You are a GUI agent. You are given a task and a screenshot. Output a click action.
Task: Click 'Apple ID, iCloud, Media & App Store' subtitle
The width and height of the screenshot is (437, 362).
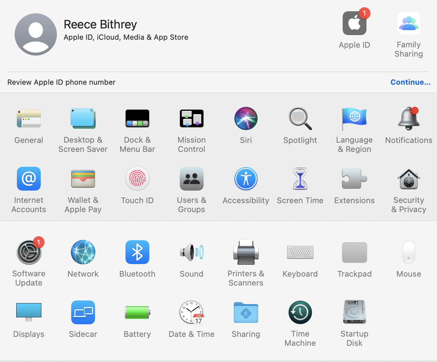click(126, 37)
